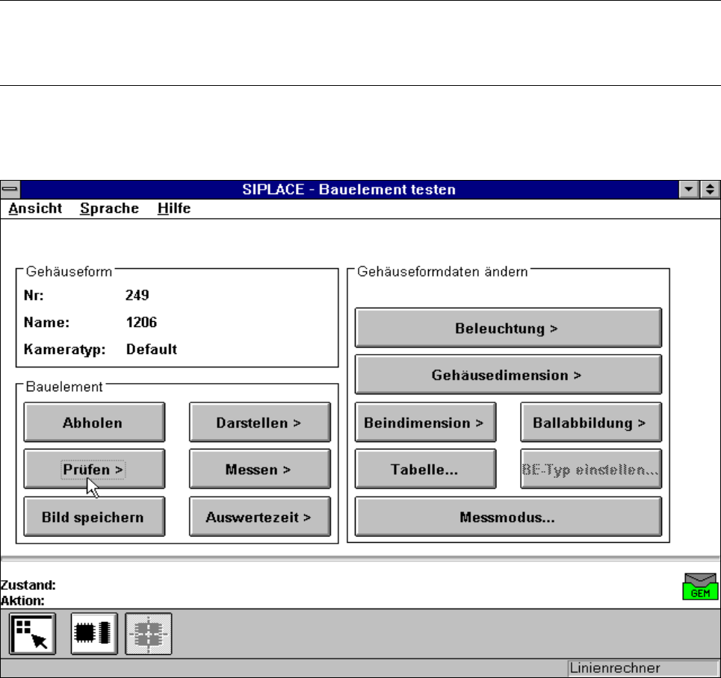721x678 pixels.
Task: Open the Ansicht menu
Action: tap(36, 209)
